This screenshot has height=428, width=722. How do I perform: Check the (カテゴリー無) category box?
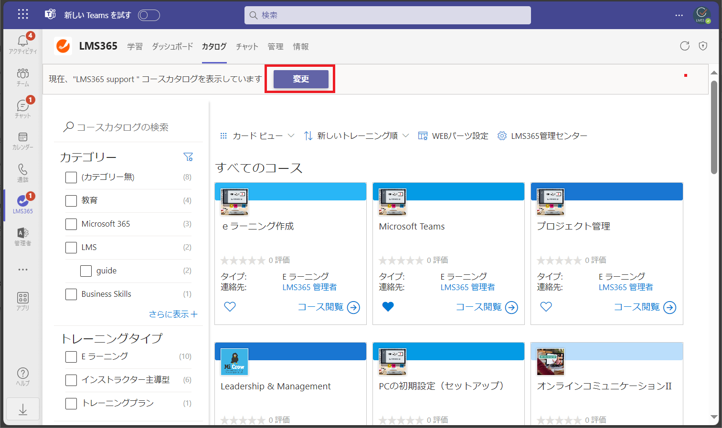pyautogui.click(x=71, y=177)
